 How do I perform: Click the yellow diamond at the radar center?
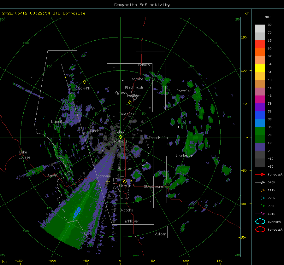coord(121,137)
